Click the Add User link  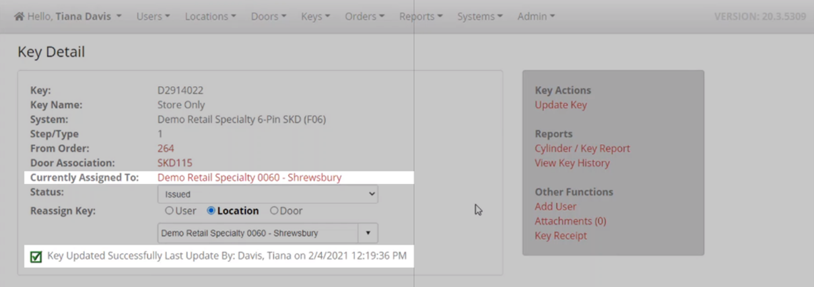555,206
